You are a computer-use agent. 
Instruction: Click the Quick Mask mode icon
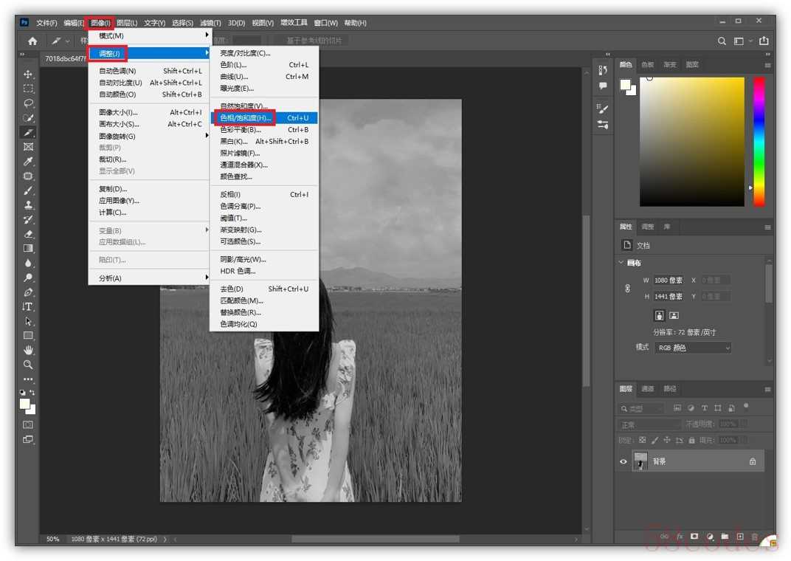pos(28,424)
